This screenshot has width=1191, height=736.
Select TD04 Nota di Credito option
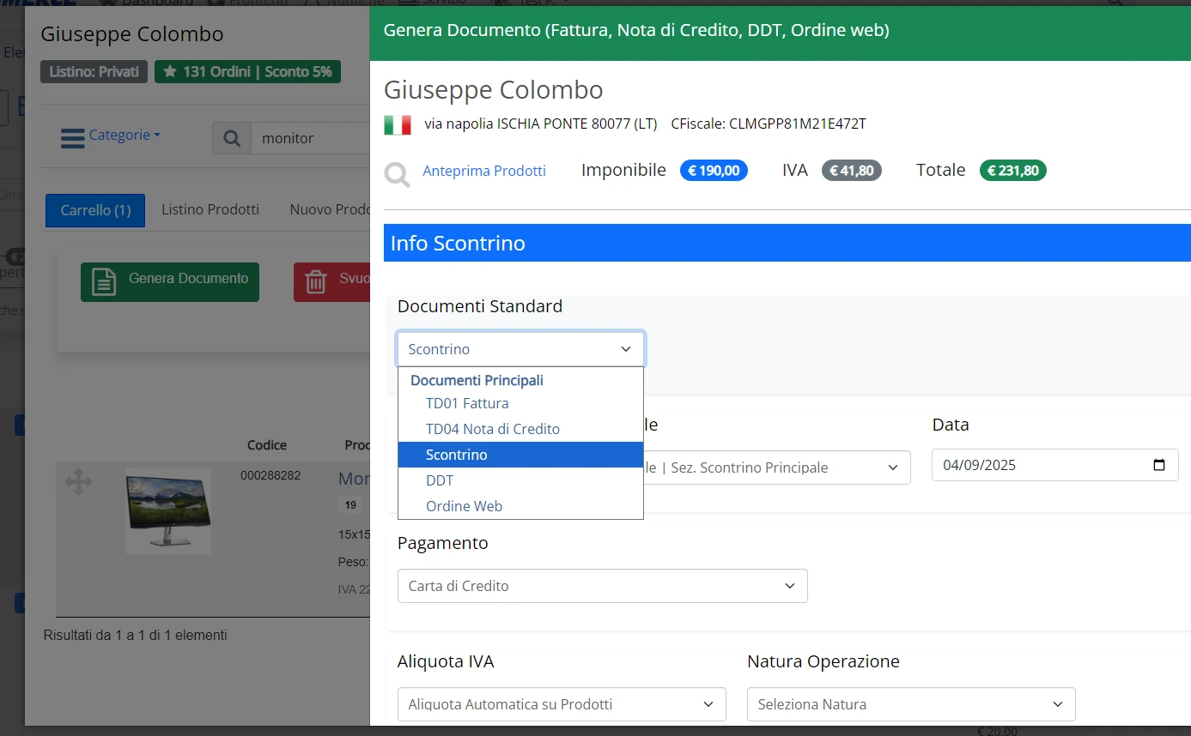pyautogui.click(x=520, y=429)
